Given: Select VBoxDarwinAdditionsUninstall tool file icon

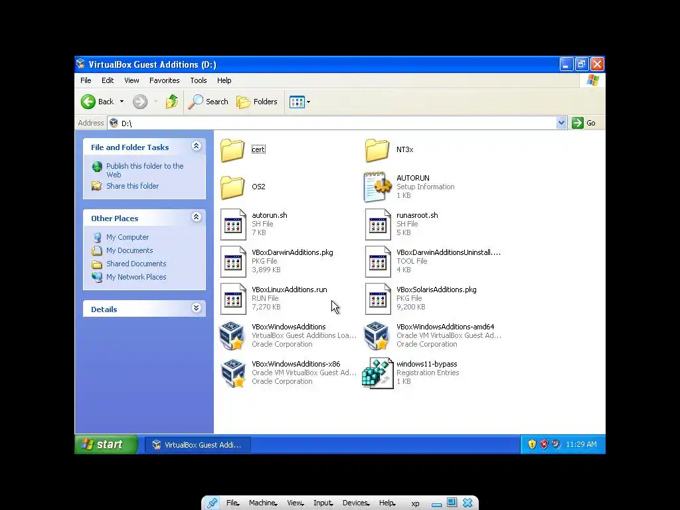Looking at the screenshot, I should [x=378, y=262].
